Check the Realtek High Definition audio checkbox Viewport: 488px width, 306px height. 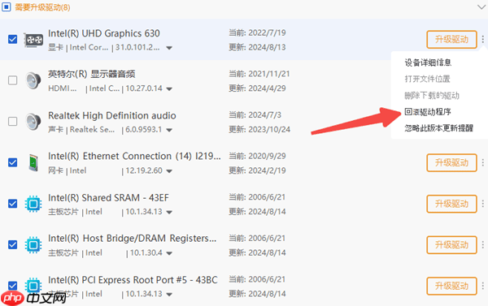tap(12, 122)
